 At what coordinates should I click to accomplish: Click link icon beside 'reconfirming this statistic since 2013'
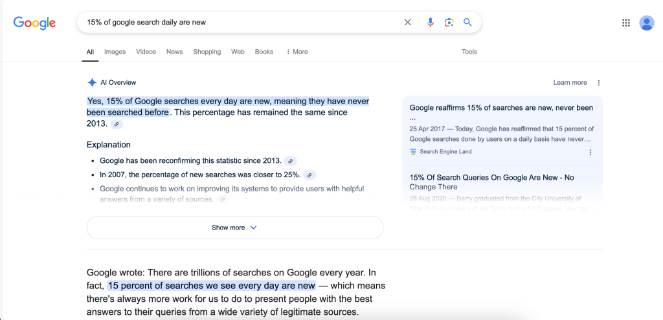290,161
